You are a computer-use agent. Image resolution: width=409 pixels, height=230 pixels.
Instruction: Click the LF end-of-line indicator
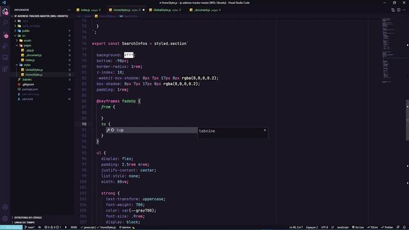point(332,227)
